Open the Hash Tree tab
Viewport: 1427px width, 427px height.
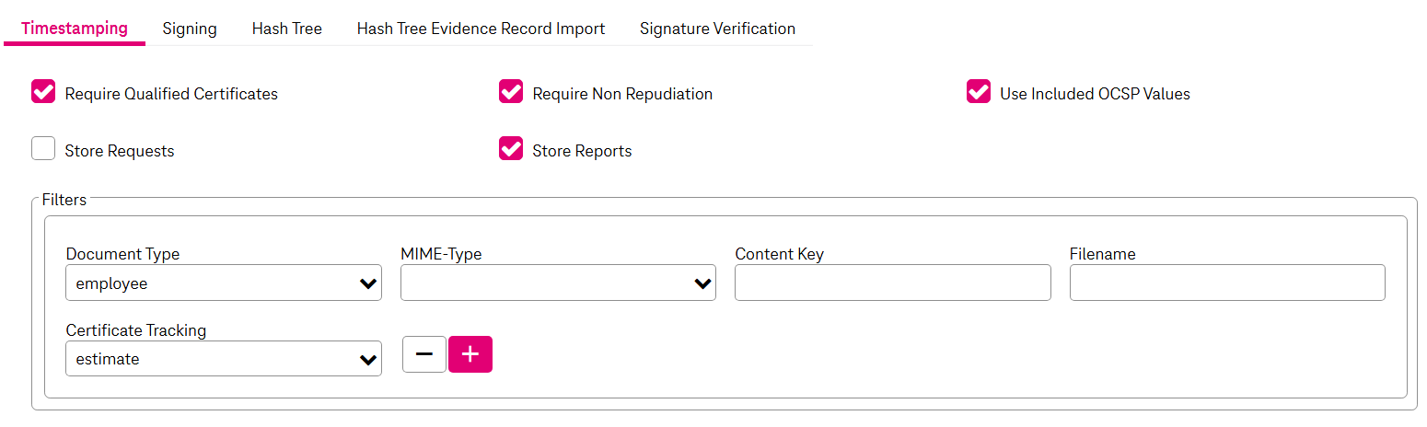click(x=287, y=29)
